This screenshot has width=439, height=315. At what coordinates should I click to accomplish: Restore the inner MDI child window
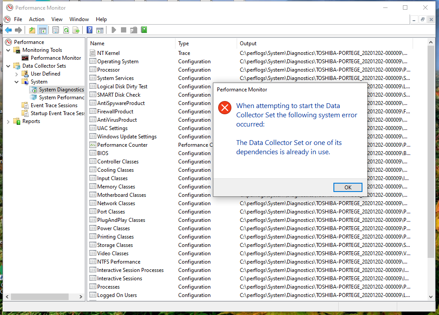point(423,20)
